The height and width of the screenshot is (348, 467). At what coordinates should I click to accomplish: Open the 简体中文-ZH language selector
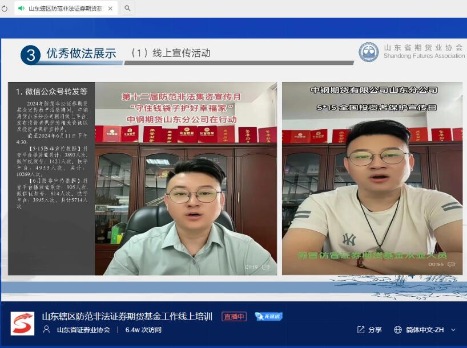pyautogui.click(x=425, y=330)
